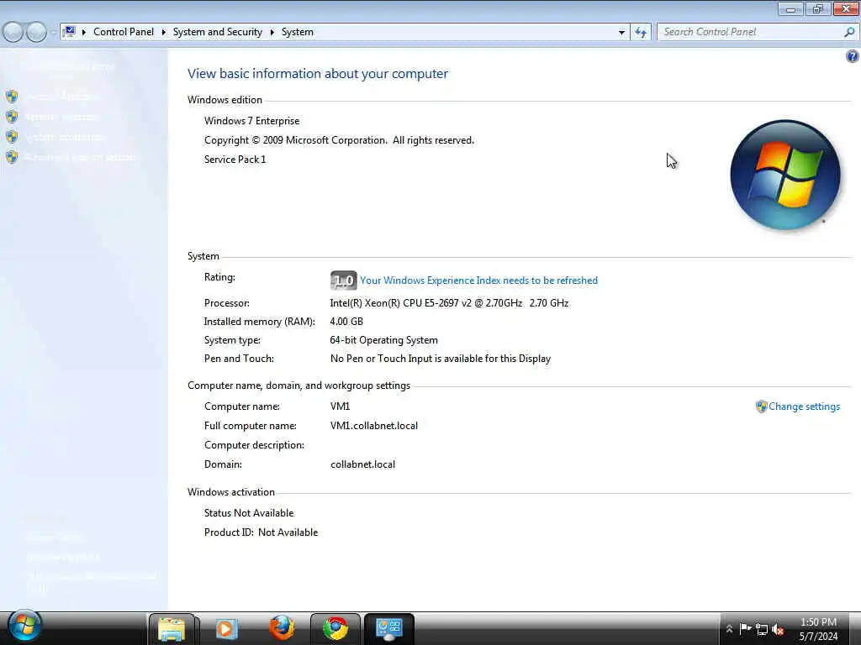Image resolution: width=861 pixels, height=645 pixels.
Task: Open Advanced system settings in the left pane
Action: pyautogui.click(x=82, y=157)
